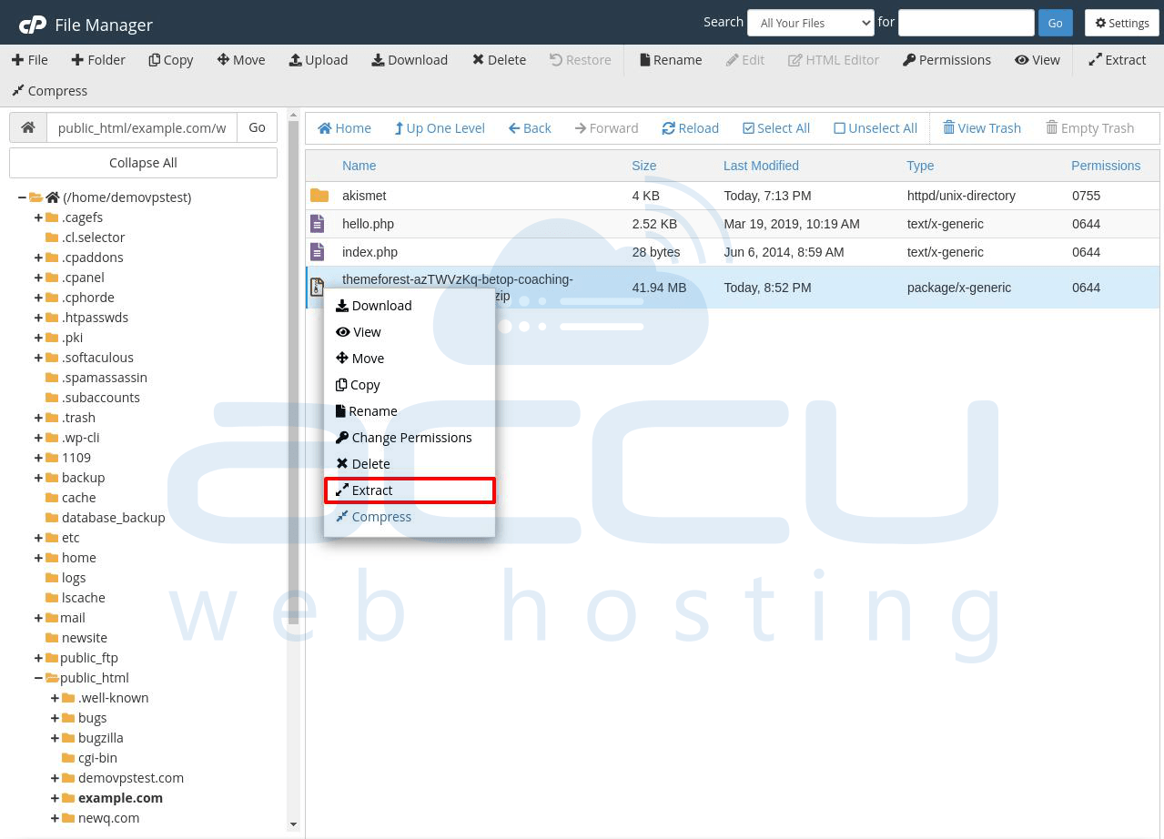1164x839 pixels.
Task: Click Up One Level
Action: [440, 128]
